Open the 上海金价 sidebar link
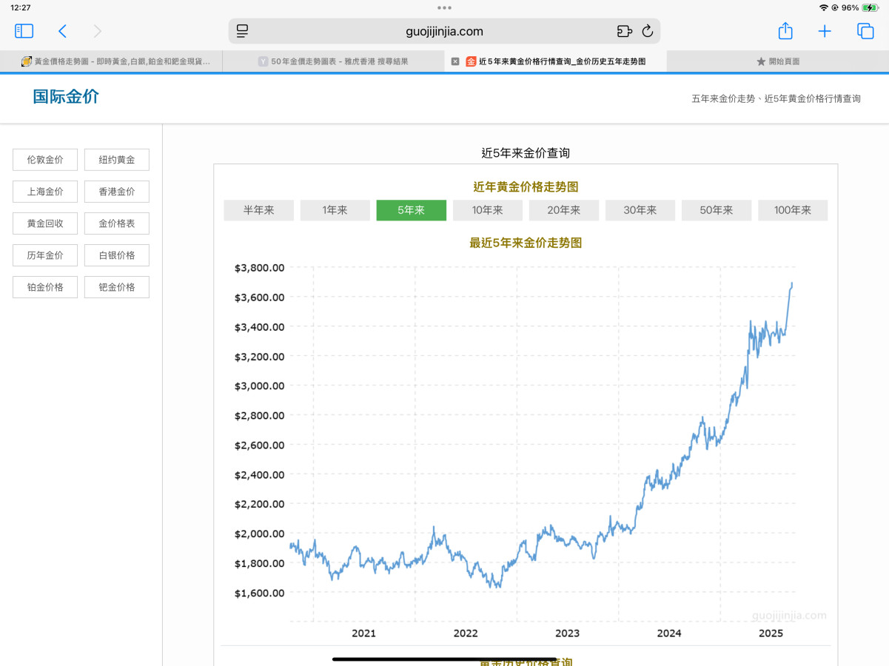Image resolution: width=889 pixels, height=666 pixels. pos(45,192)
